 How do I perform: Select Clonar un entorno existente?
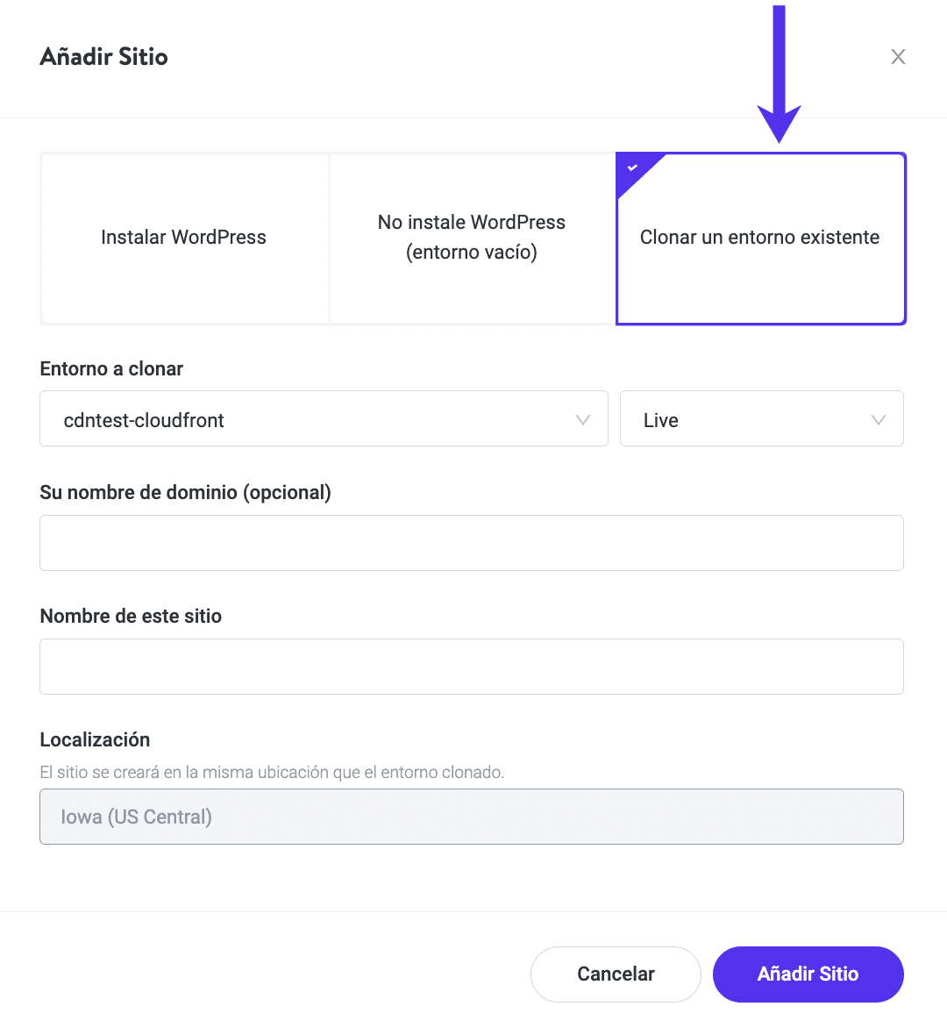(x=760, y=238)
